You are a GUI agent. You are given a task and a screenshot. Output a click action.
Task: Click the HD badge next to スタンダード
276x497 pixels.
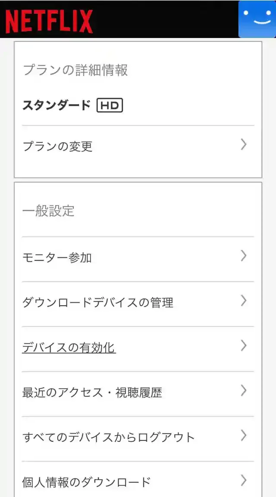coord(110,105)
